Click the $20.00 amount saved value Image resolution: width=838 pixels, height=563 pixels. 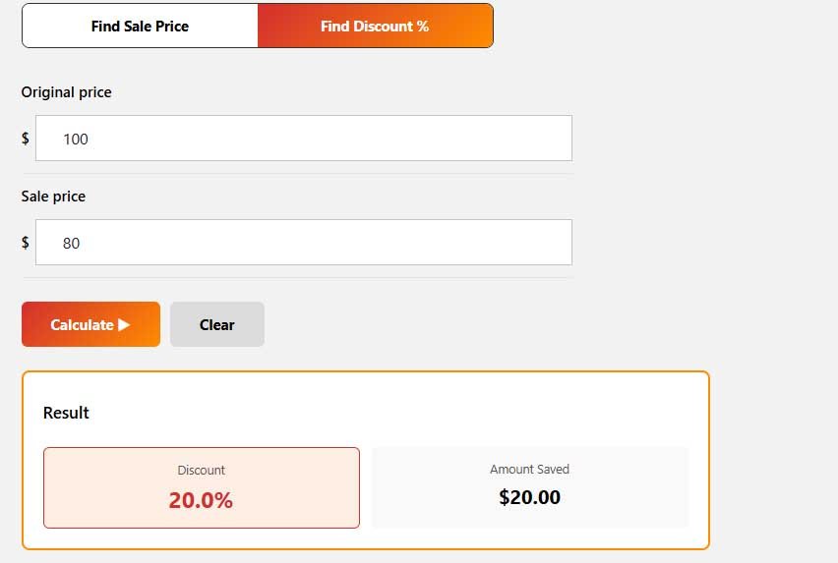529,497
